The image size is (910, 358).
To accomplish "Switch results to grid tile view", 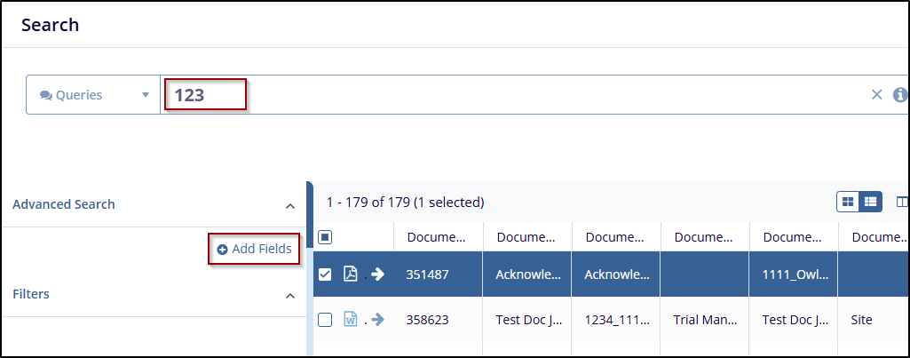I will point(849,202).
